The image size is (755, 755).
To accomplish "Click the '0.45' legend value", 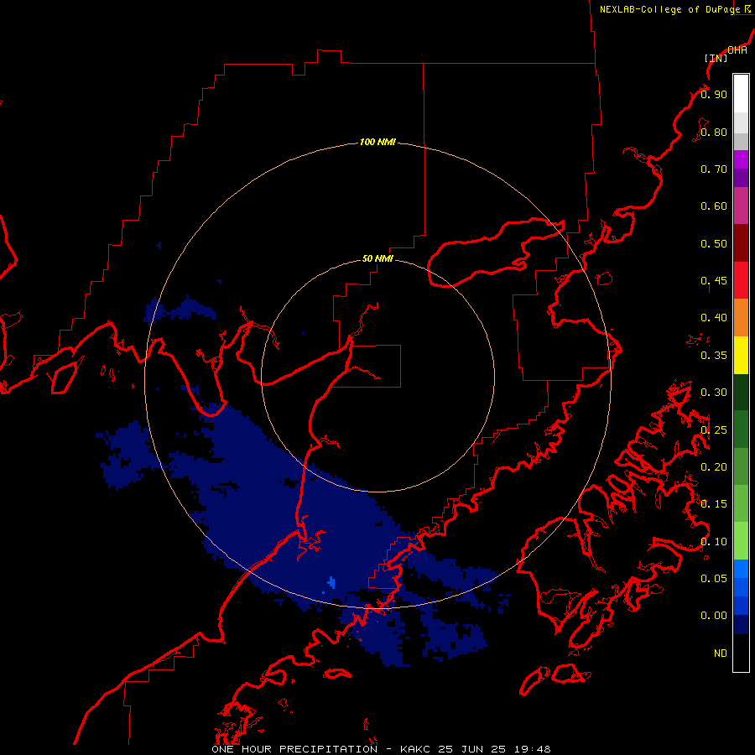I will (714, 281).
